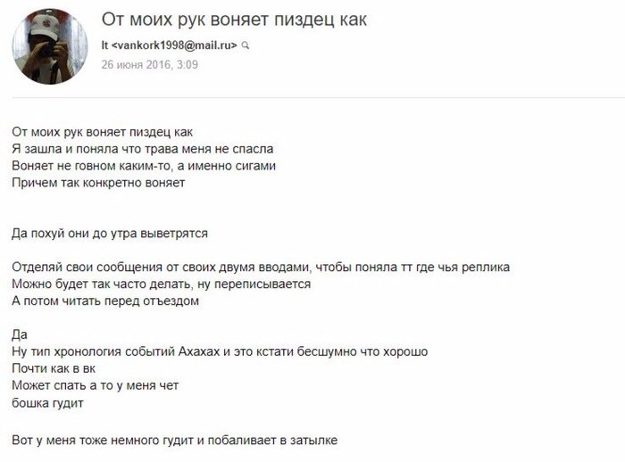The image size is (625, 462).
Task: Click the sender name "It"
Action: pos(104,45)
